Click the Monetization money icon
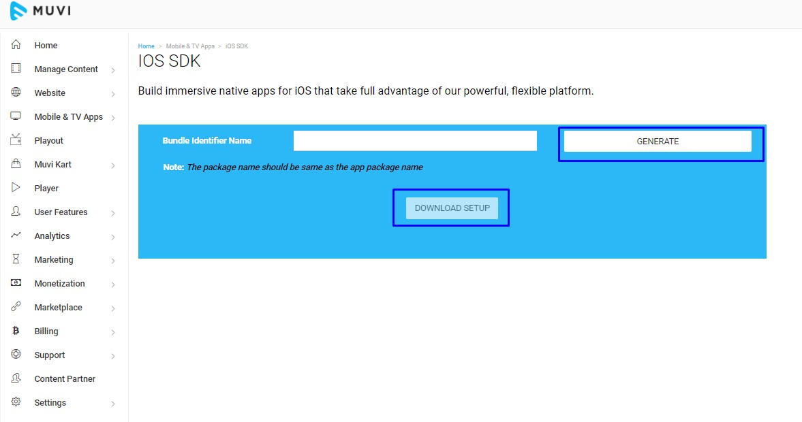This screenshot has width=802, height=422. click(16, 282)
